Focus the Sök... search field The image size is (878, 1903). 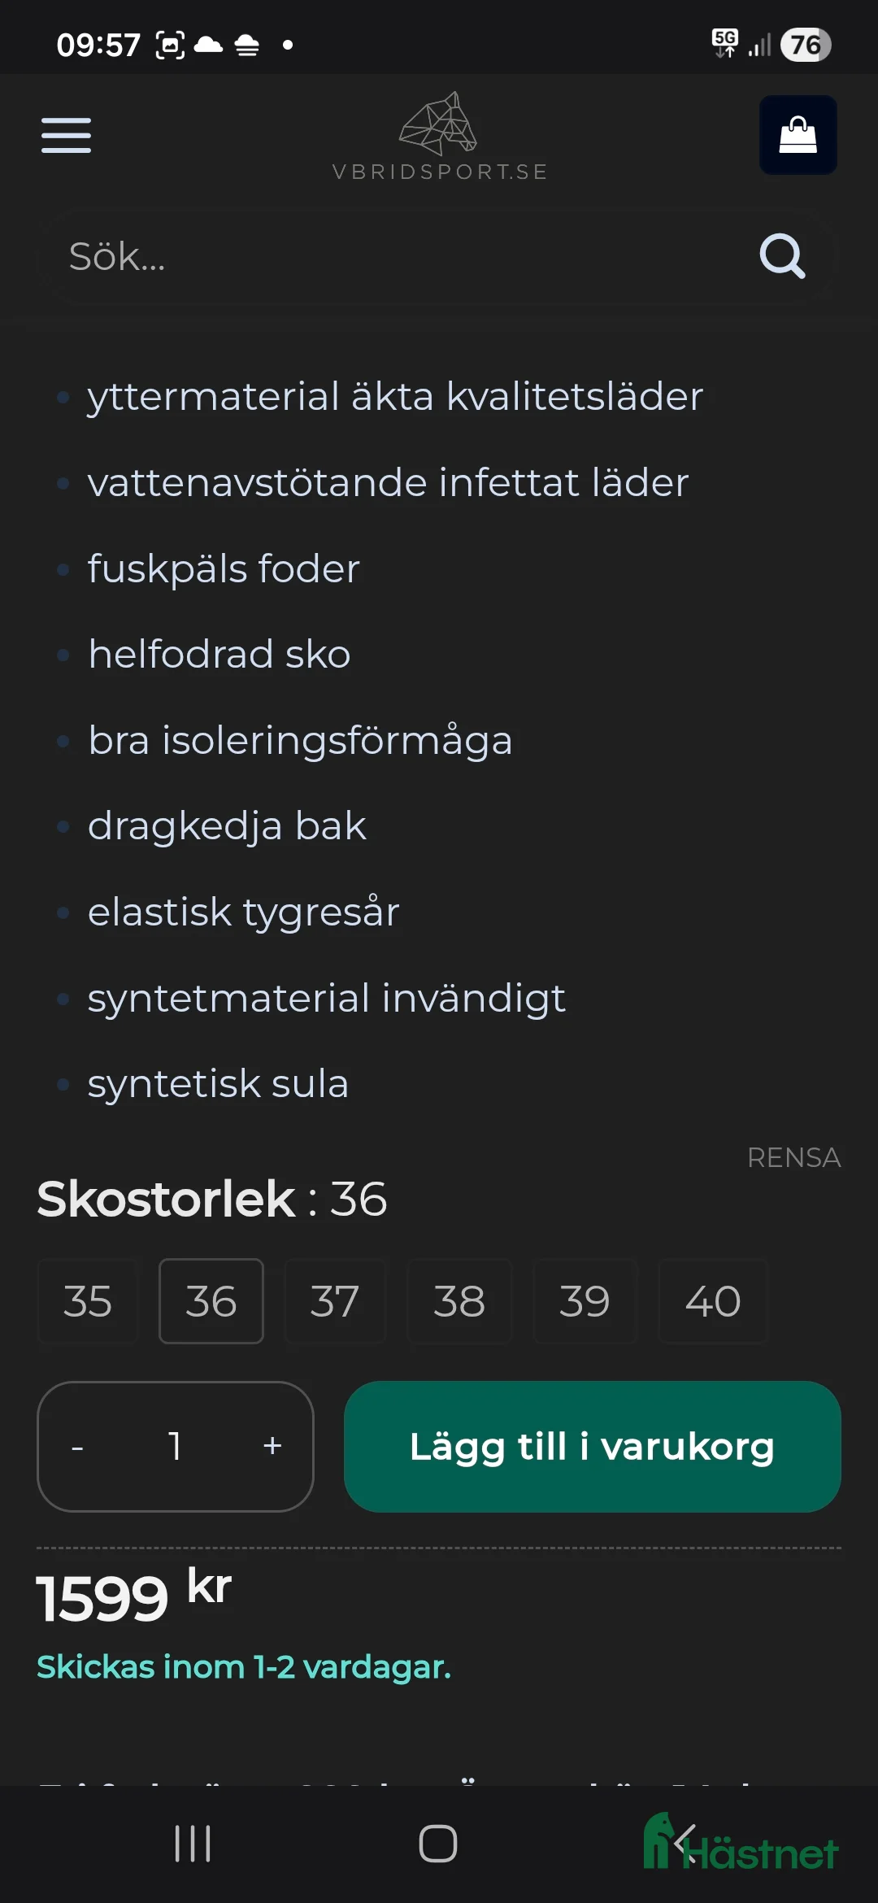[x=390, y=257]
